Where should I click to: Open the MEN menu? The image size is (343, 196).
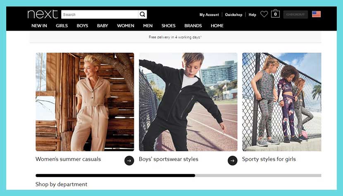click(148, 26)
